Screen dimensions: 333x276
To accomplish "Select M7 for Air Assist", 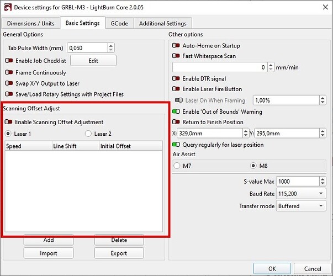I will (177, 166).
